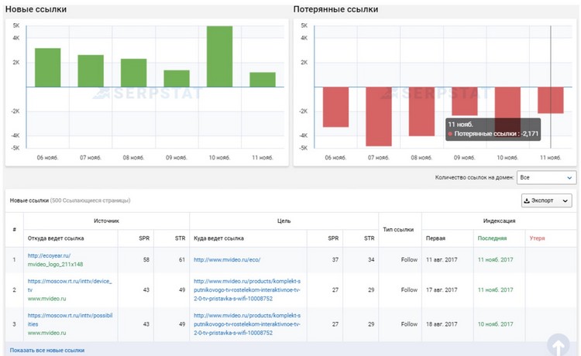The image size is (581, 356).
Task: Sort by 'Куда ведет ссылка' column header
Action: pyautogui.click(x=219, y=238)
